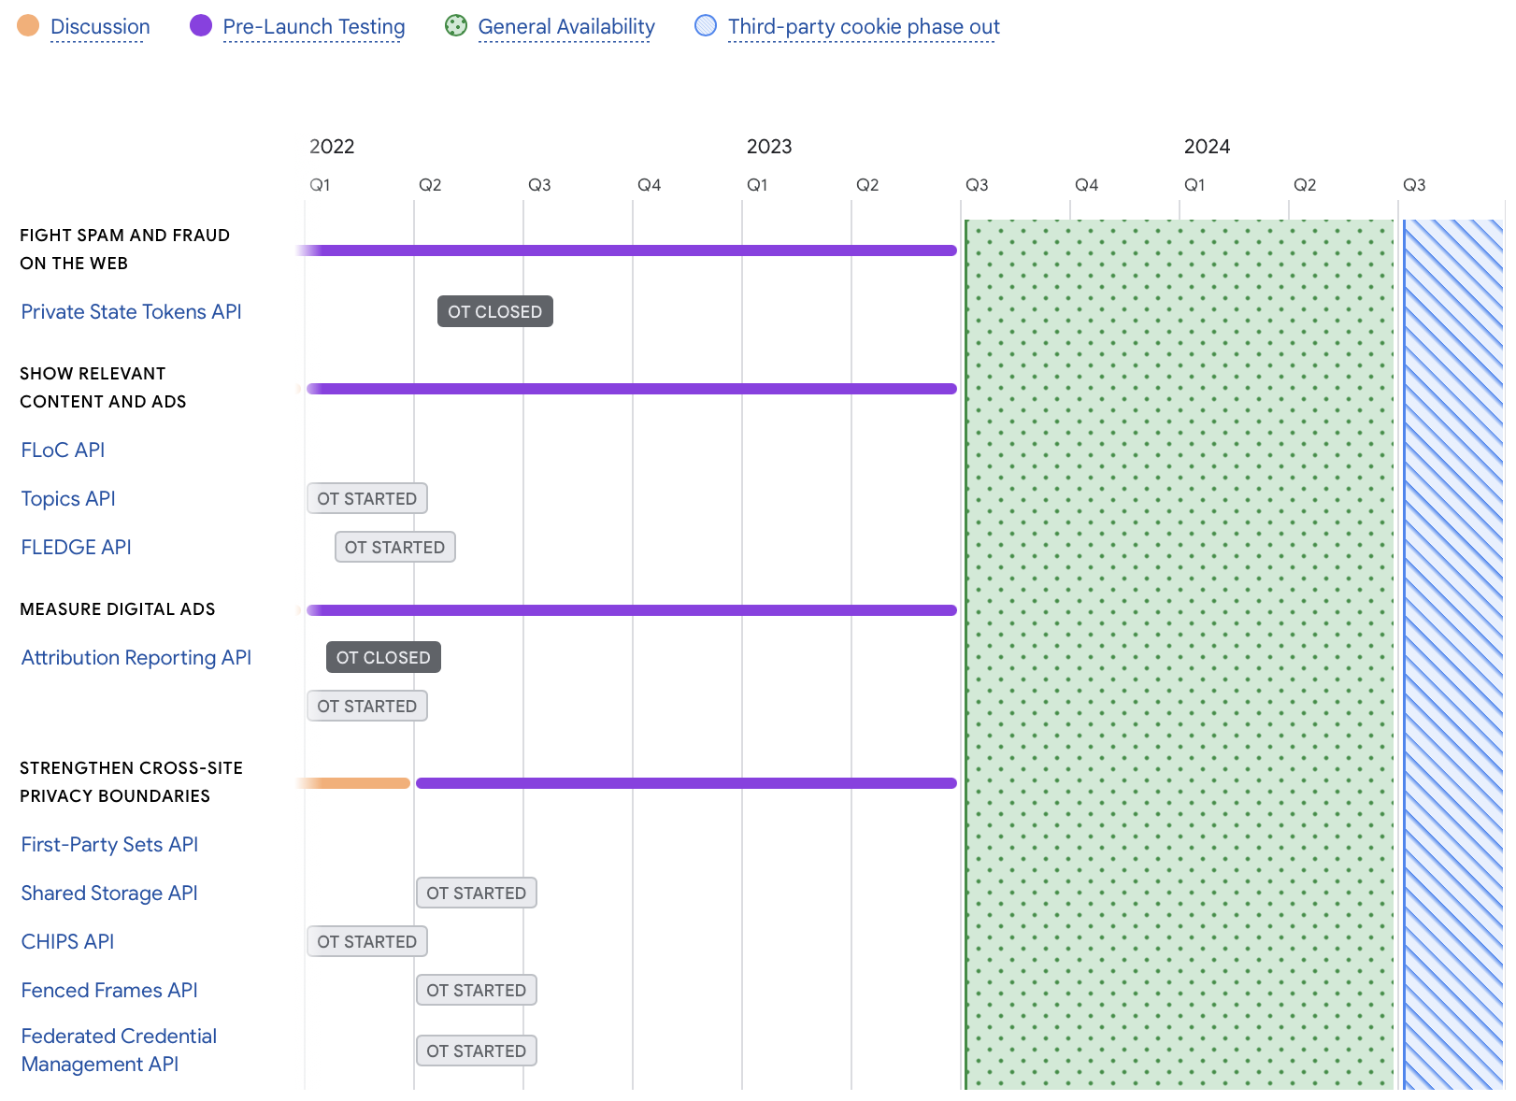Open the Fenced Frames API link
Image resolution: width=1516 pixels, height=1101 pixels.
pos(109,991)
